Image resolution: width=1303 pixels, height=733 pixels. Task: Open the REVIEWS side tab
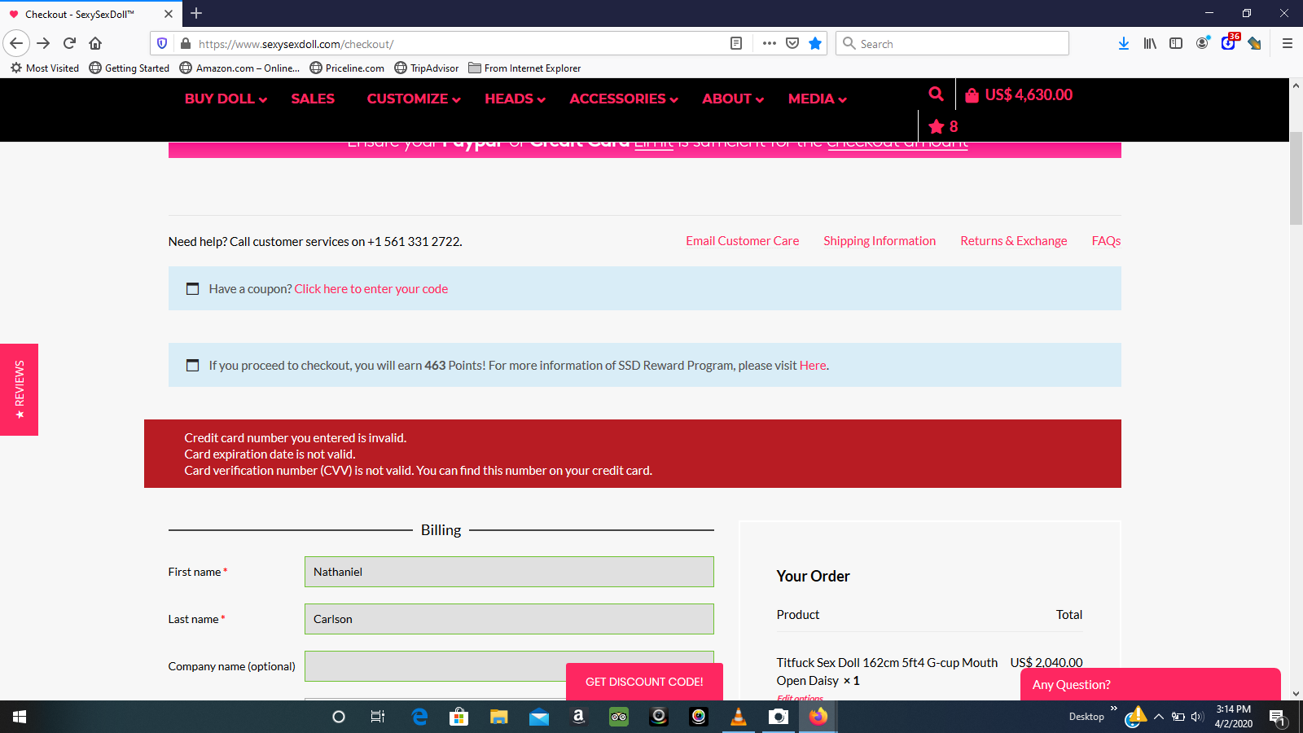tap(19, 389)
